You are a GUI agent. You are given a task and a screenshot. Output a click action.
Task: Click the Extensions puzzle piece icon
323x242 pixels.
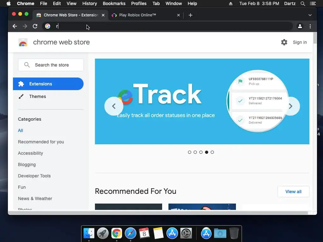pyautogui.click(x=21, y=84)
